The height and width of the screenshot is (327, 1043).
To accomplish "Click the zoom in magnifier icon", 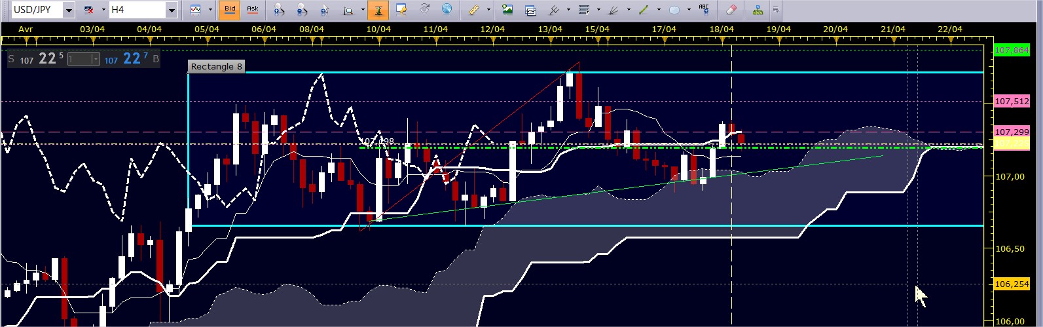I will [279, 10].
